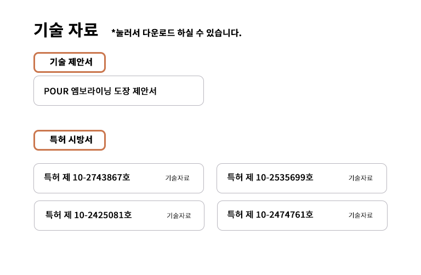Click 기술자료 label beside patent 10-2535699호
Viewport: 421px width, 275px height.
(360, 178)
